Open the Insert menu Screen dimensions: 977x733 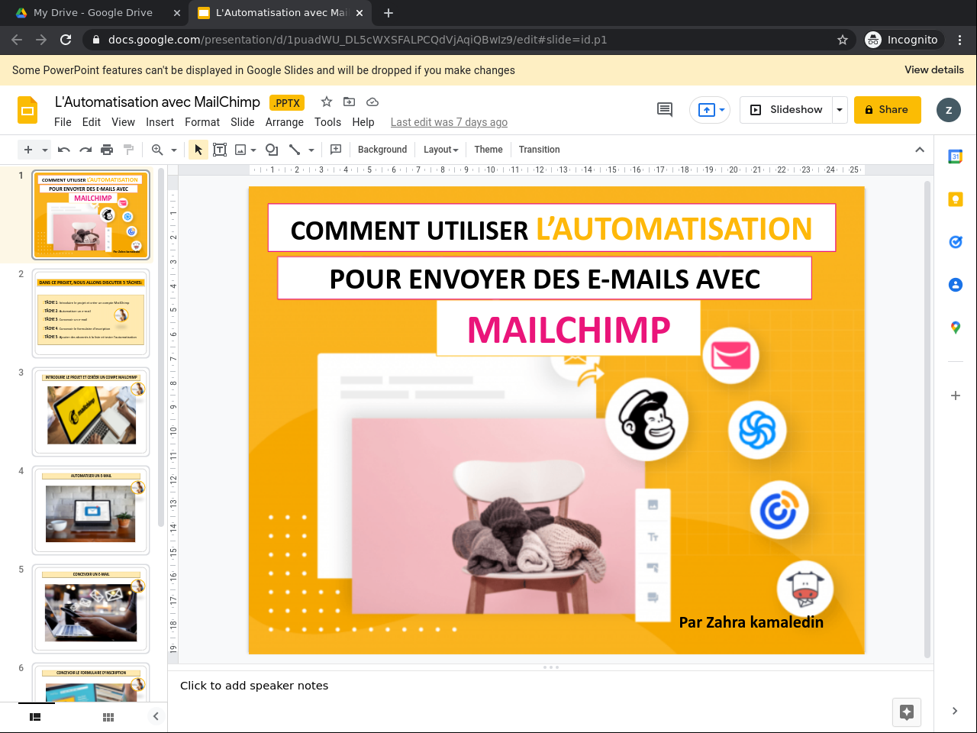pos(160,122)
